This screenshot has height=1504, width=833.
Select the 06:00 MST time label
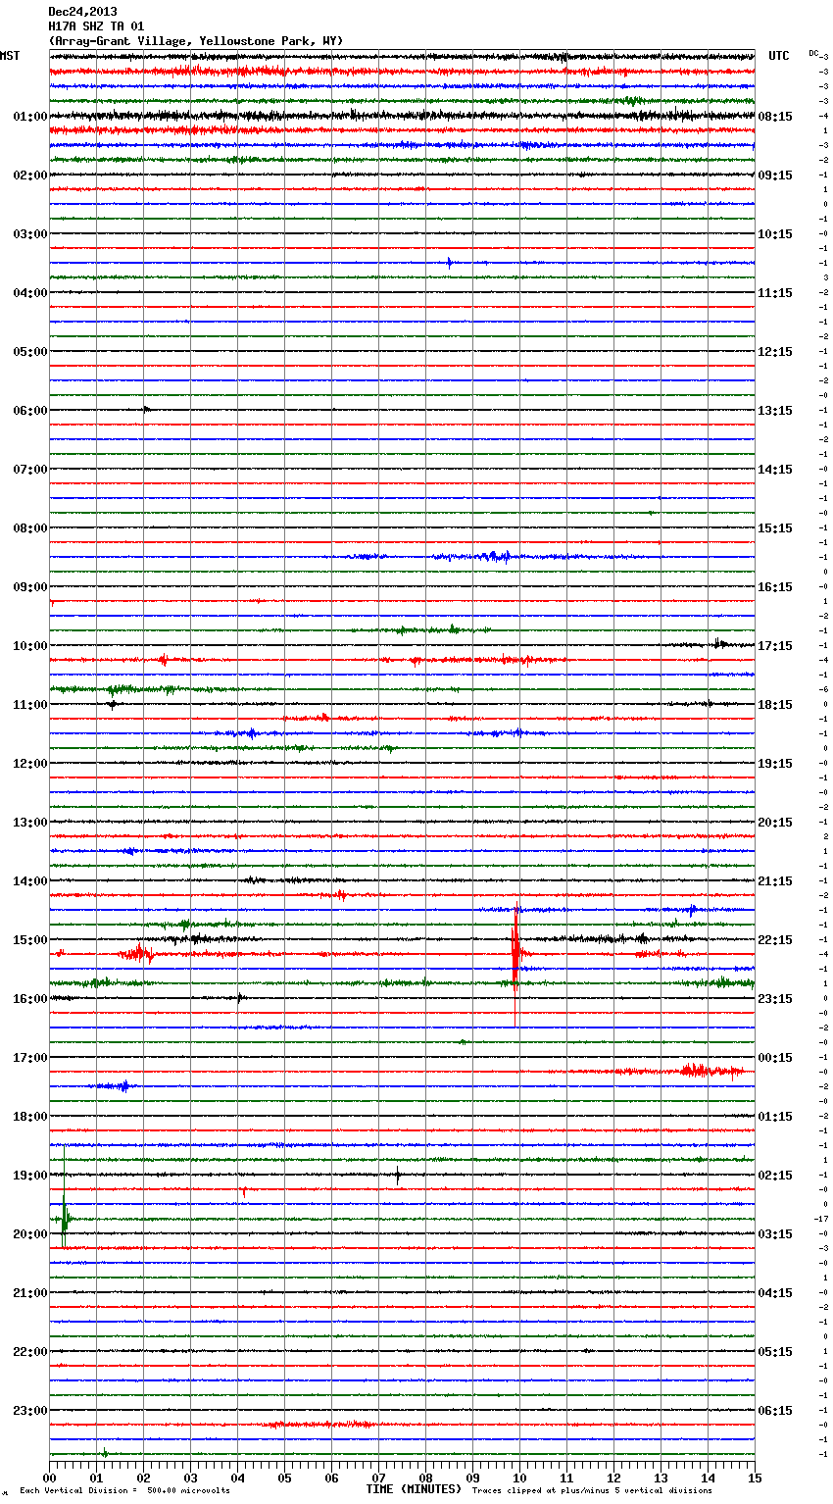30,411
